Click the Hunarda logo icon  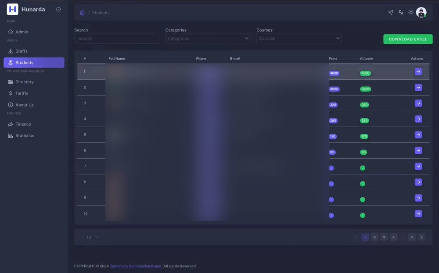coord(13,9)
